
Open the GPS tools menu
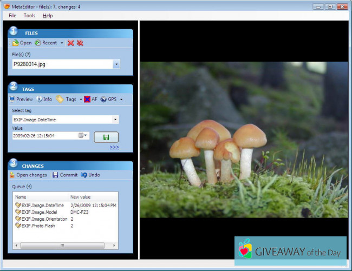[111, 100]
